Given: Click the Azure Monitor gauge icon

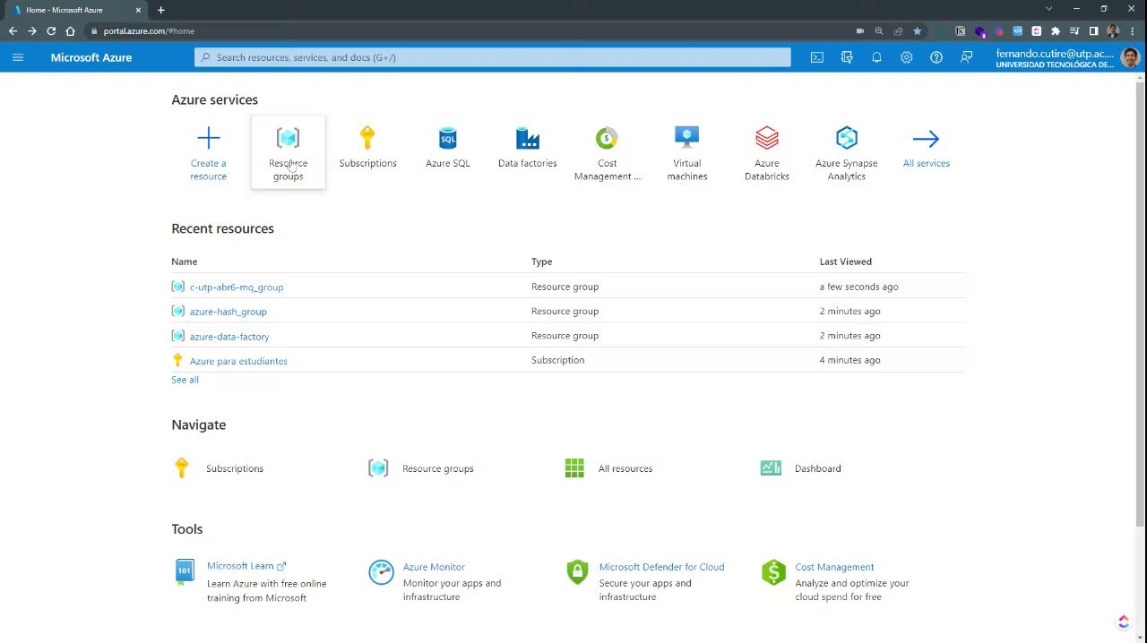Looking at the screenshot, I should (381, 572).
